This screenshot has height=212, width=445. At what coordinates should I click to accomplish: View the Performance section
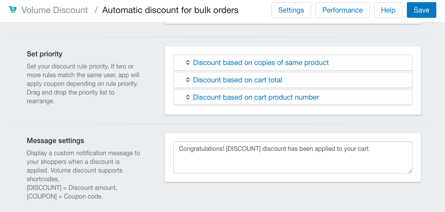342,10
